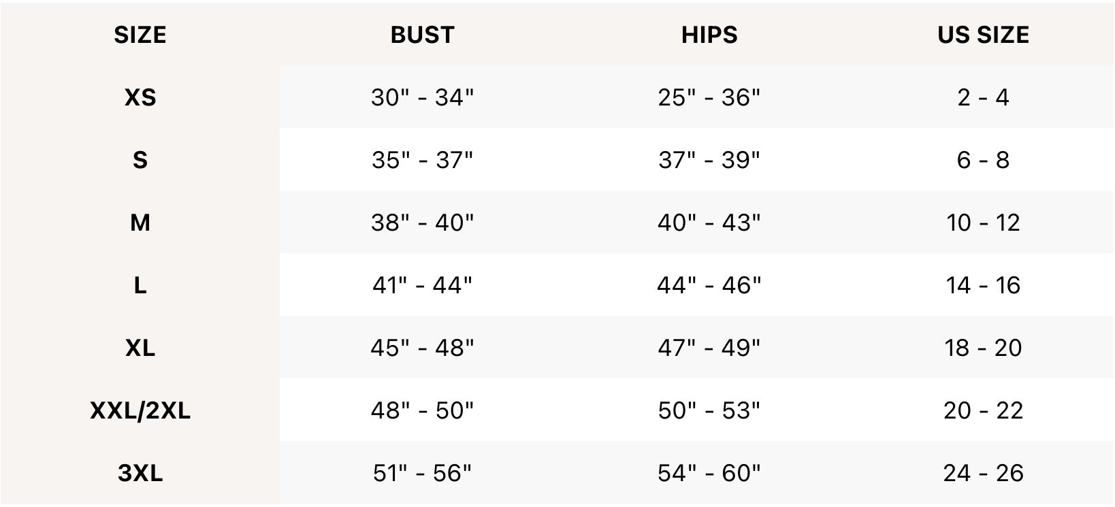Select the XL size row label

(140, 348)
